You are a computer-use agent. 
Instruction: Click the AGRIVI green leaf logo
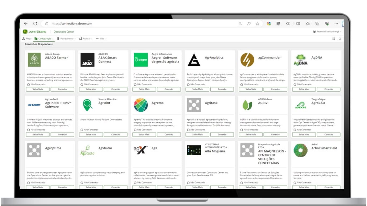[247, 105]
